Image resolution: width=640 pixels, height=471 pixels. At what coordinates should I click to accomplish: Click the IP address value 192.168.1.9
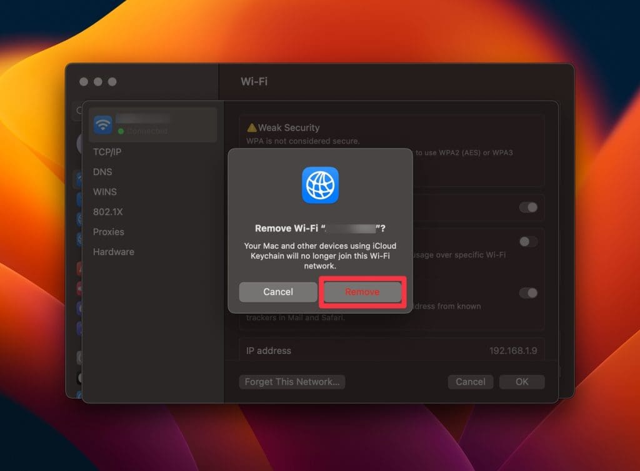click(513, 351)
